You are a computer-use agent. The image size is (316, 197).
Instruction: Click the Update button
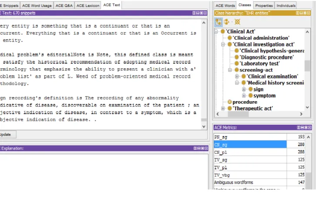[x=8, y=135]
